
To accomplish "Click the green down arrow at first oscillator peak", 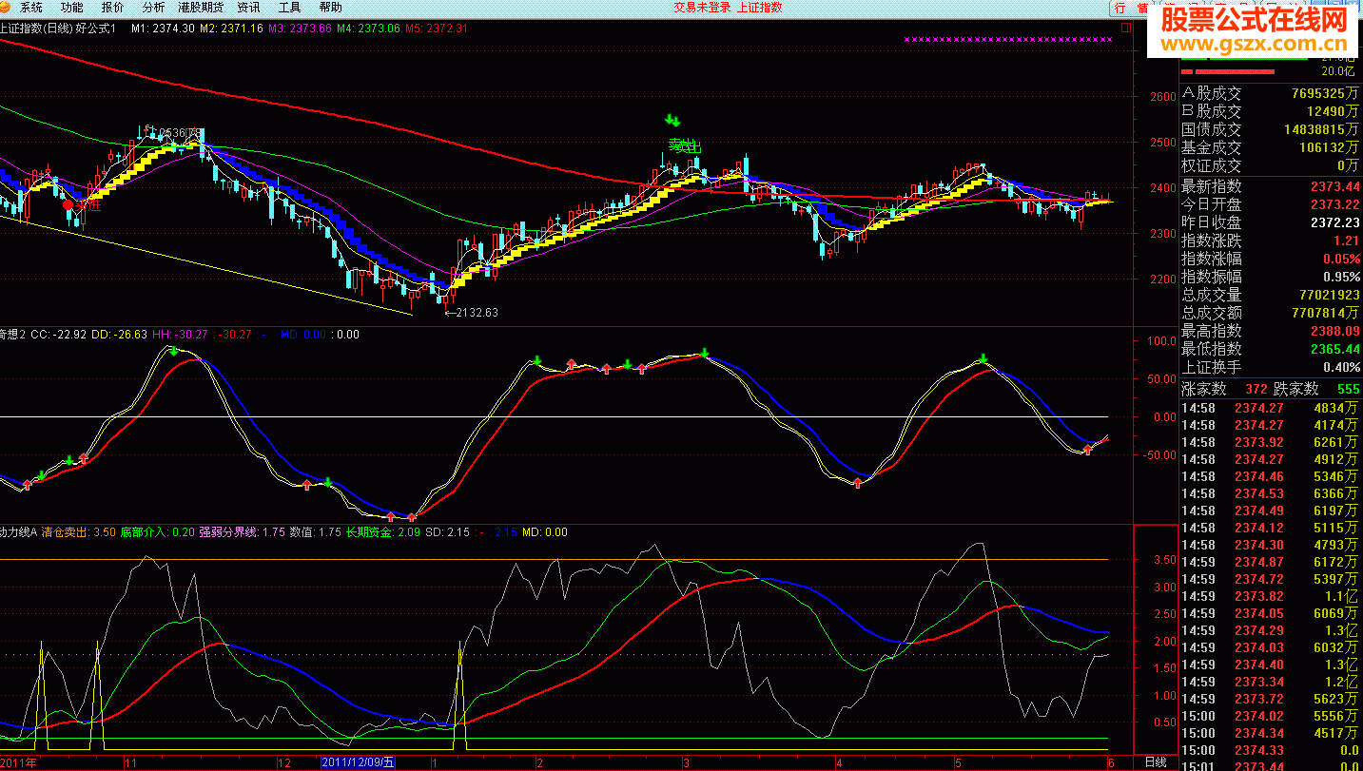I will tap(173, 351).
